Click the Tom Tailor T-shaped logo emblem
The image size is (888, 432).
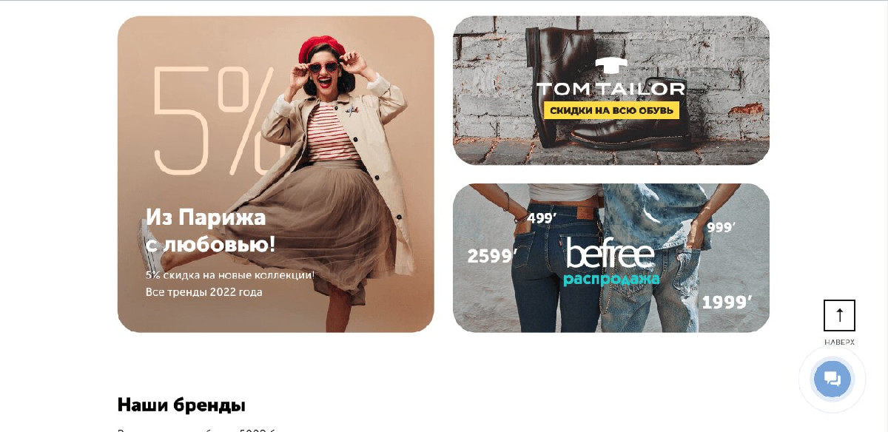[x=610, y=66]
